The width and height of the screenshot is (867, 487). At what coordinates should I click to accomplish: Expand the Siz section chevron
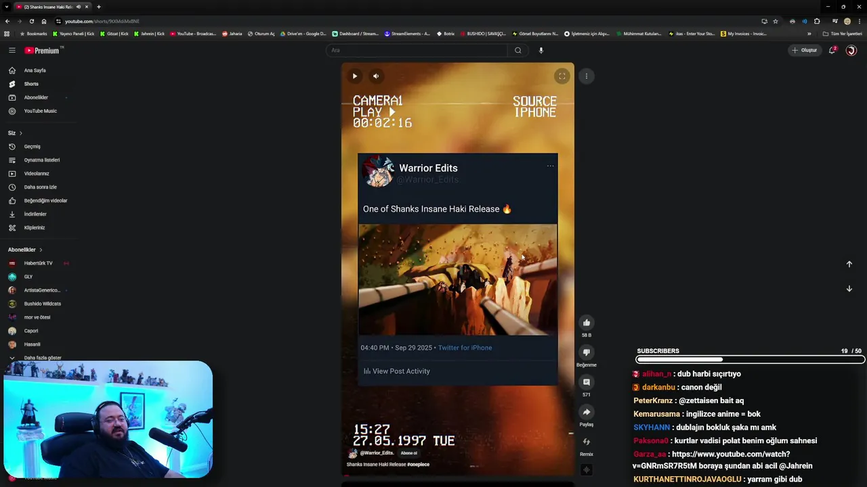(x=20, y=133)
